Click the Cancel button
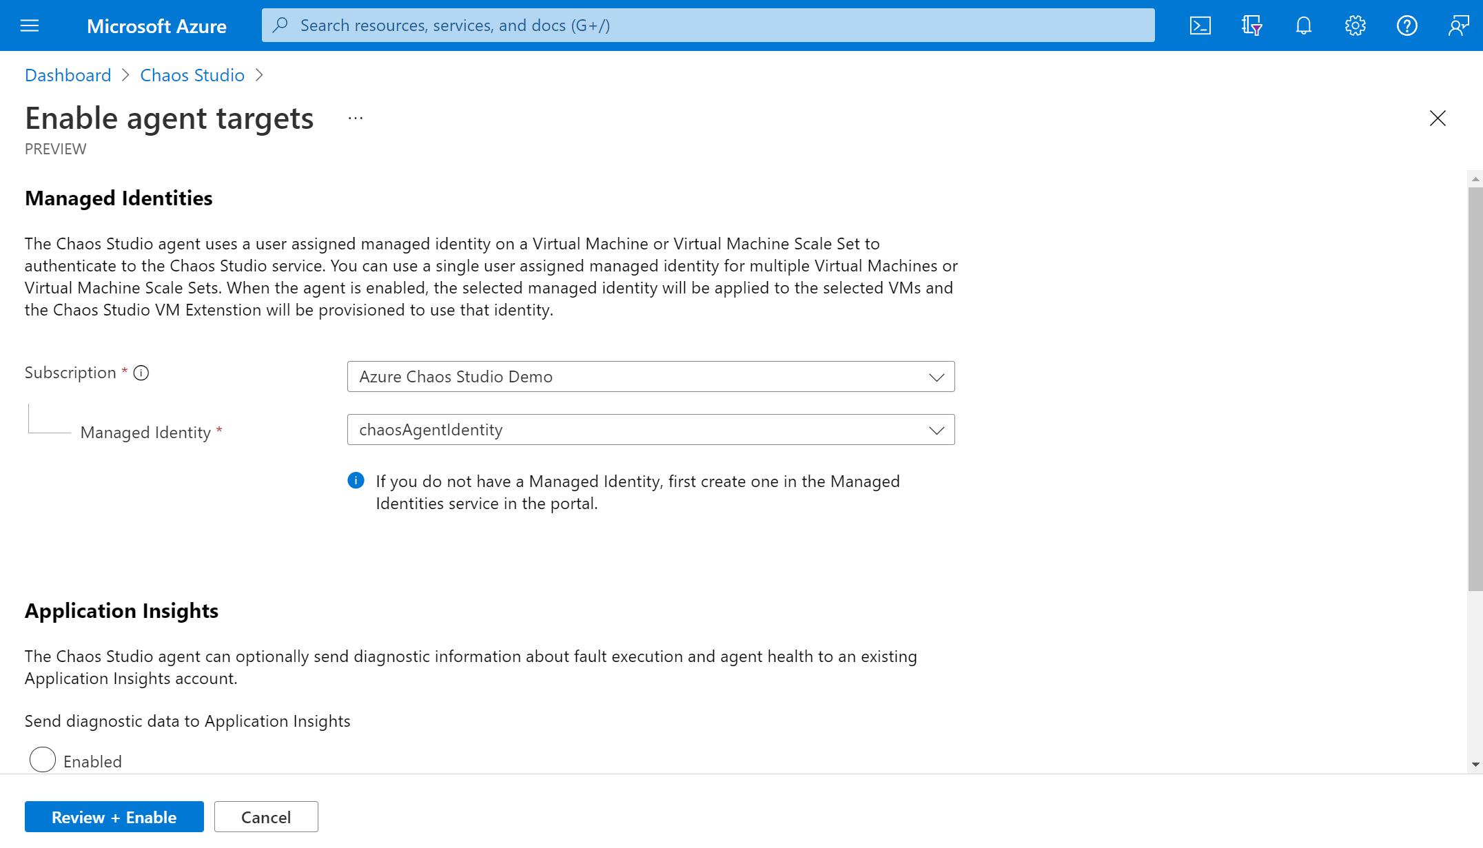This screenshot has height=848, width=1483. pos(266,816)
